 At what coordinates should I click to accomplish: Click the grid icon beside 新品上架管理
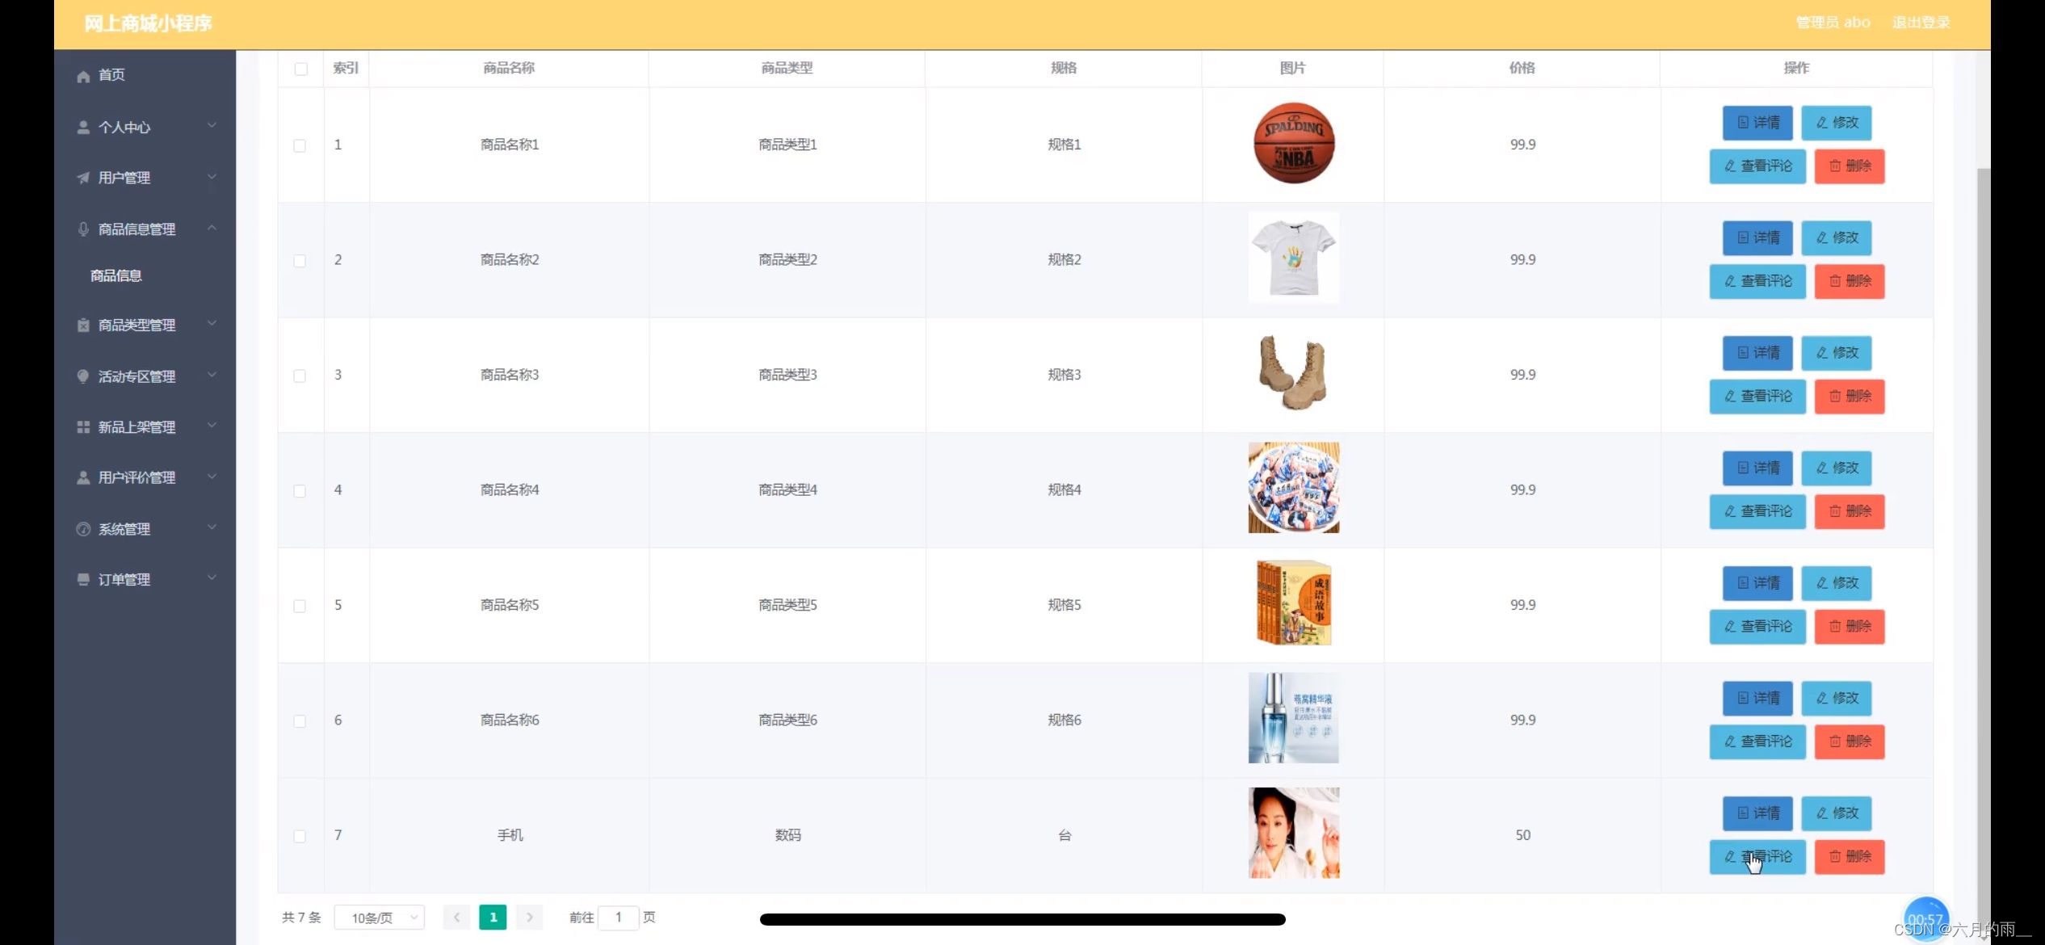83,427
